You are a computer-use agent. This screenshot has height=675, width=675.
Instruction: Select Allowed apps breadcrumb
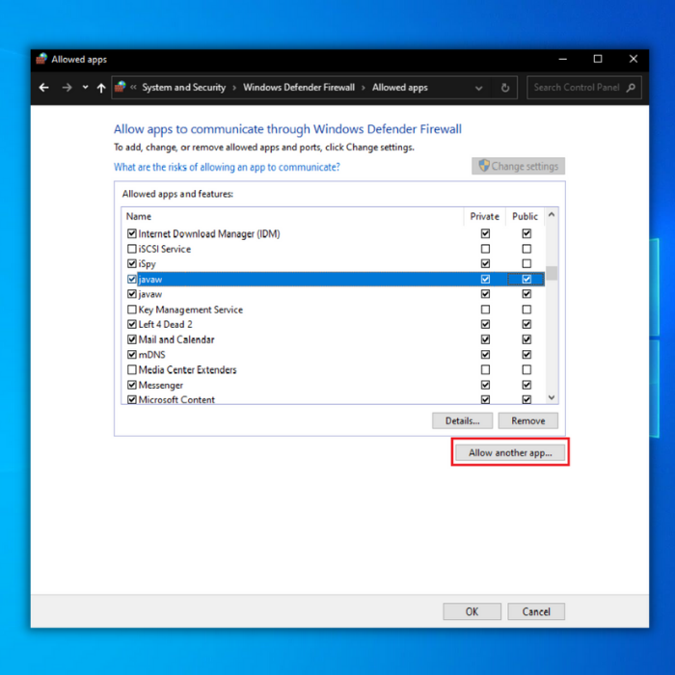click(400, 88)
